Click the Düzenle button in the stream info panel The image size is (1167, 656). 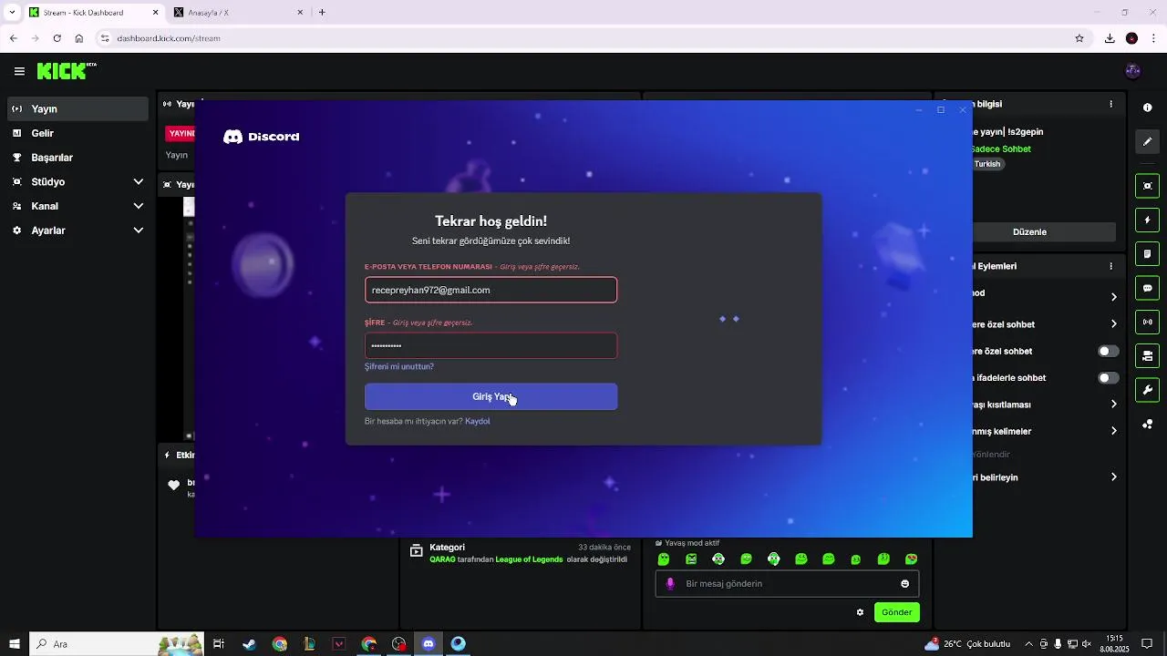1029,231
